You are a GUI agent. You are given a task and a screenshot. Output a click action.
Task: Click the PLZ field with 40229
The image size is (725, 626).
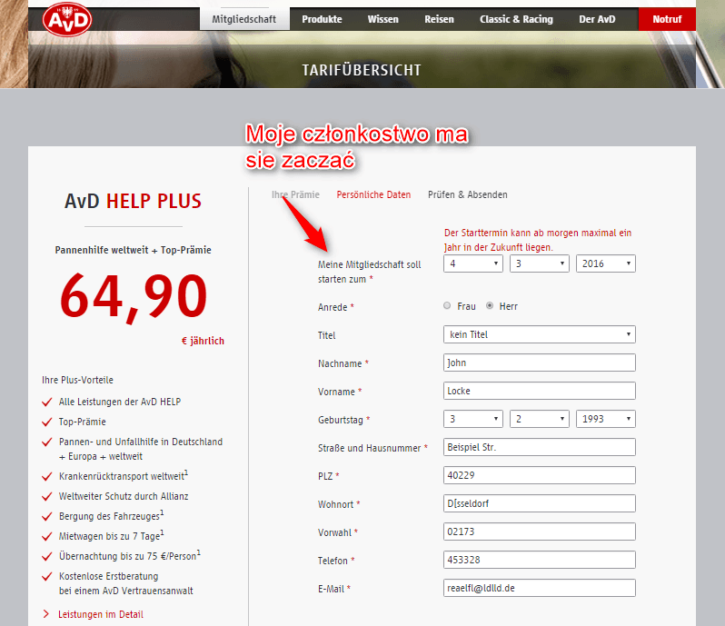click(540, 475)
